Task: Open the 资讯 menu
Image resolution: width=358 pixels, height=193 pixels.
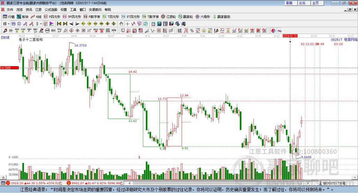Action: point(29,9)
